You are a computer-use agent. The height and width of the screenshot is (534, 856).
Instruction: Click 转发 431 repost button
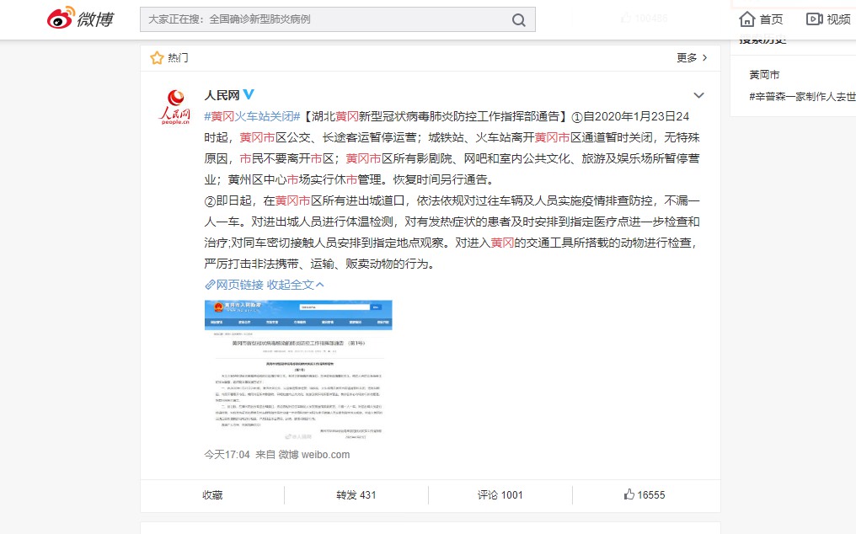click(356, 495)
